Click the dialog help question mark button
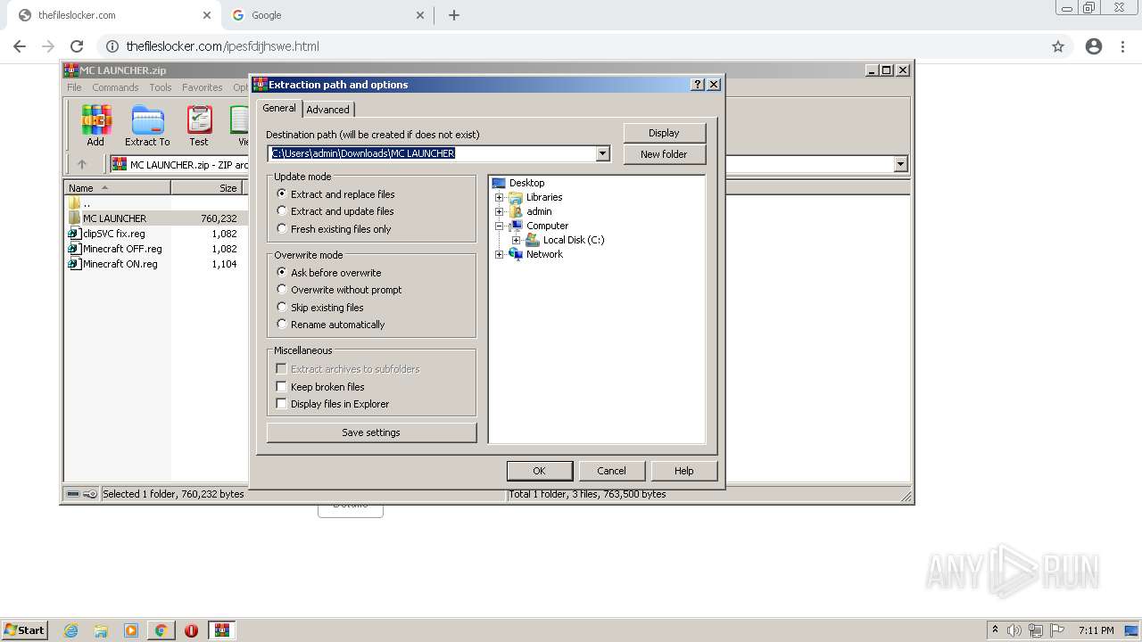Image resolution: width=1142 pixels, height=642 pixels. click(698, 85)
